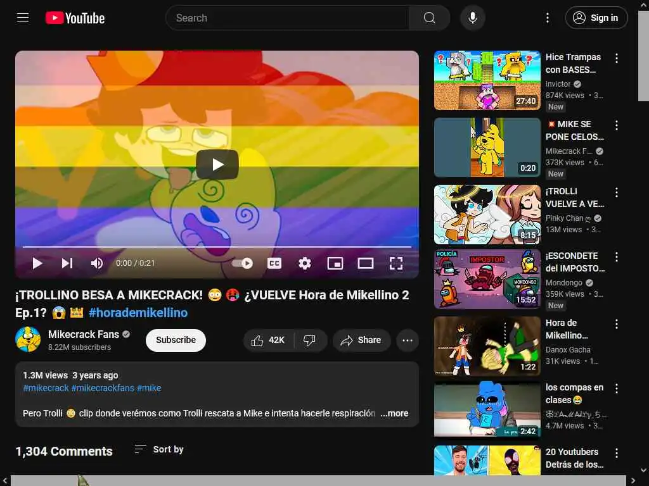Screen dimensions: 649x486
Task: Switch to theater mode
Action: (x=366, y=263)
